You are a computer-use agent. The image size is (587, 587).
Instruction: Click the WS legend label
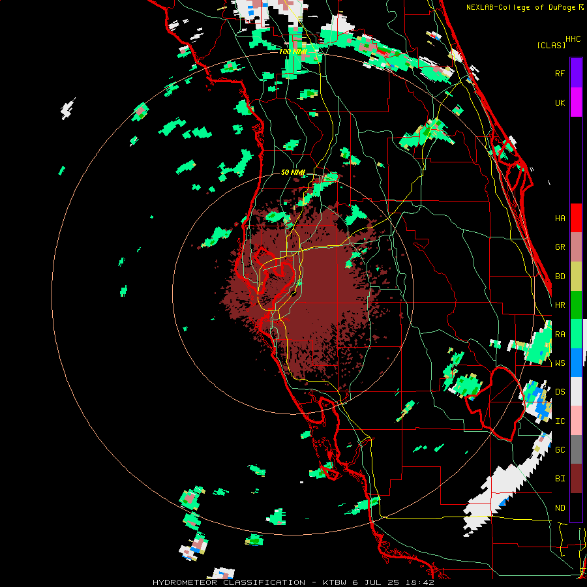pyautogui.click(x=560, y=363)
